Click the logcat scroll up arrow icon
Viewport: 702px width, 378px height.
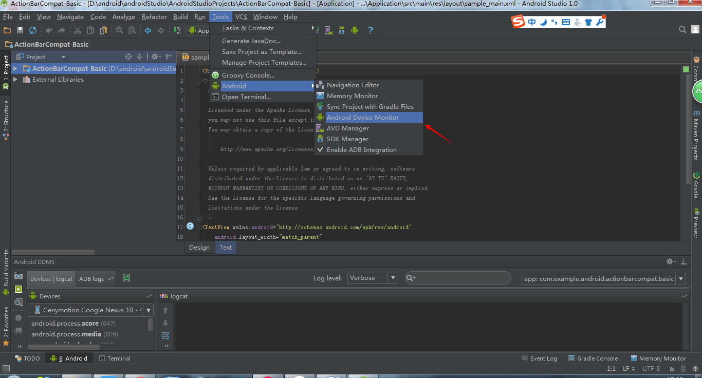point(165,310)
